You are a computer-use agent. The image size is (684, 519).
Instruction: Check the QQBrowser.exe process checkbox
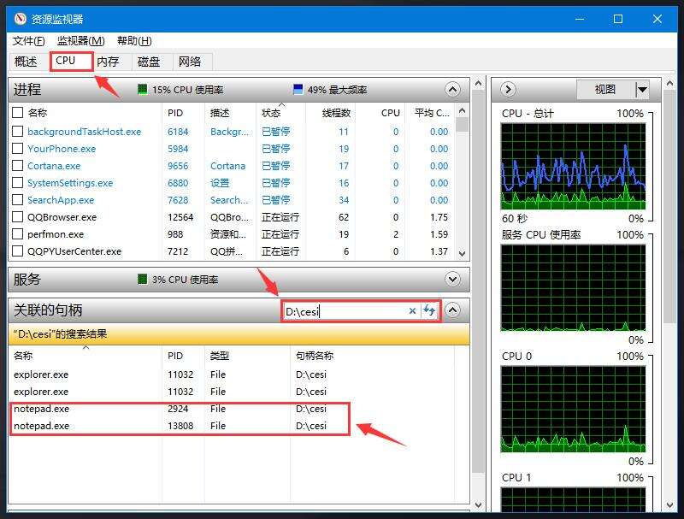15,217
